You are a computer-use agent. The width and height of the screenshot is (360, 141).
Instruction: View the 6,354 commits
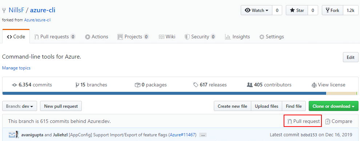(32, 85)
